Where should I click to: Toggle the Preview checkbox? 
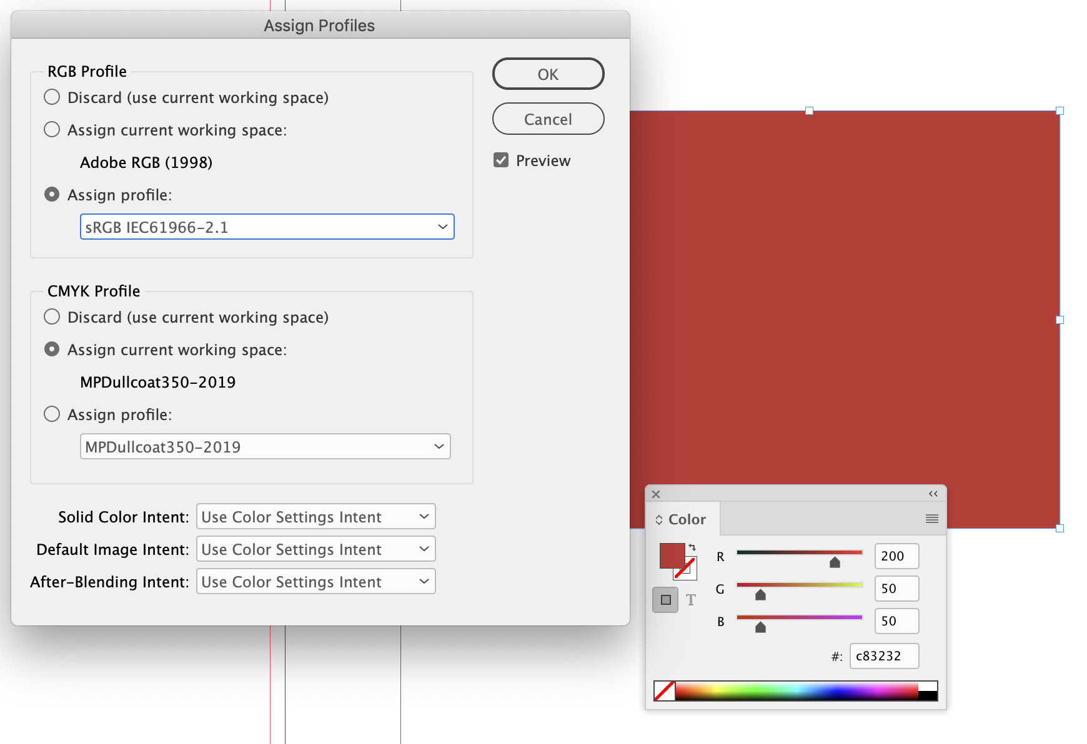(501, 160)
